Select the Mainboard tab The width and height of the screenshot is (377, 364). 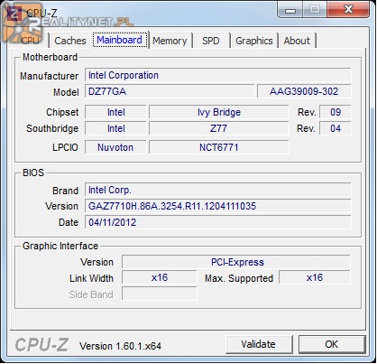(120, 40)
